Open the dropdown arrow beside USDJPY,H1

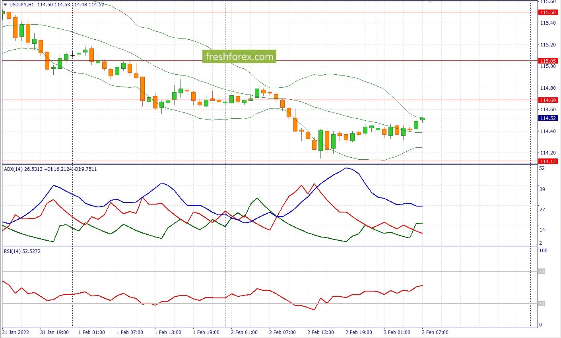[5, 5]
